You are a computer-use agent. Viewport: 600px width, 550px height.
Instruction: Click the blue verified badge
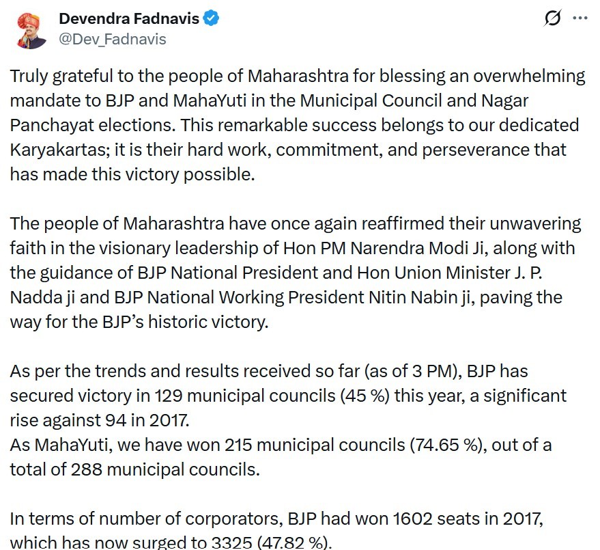coord(212,18)
